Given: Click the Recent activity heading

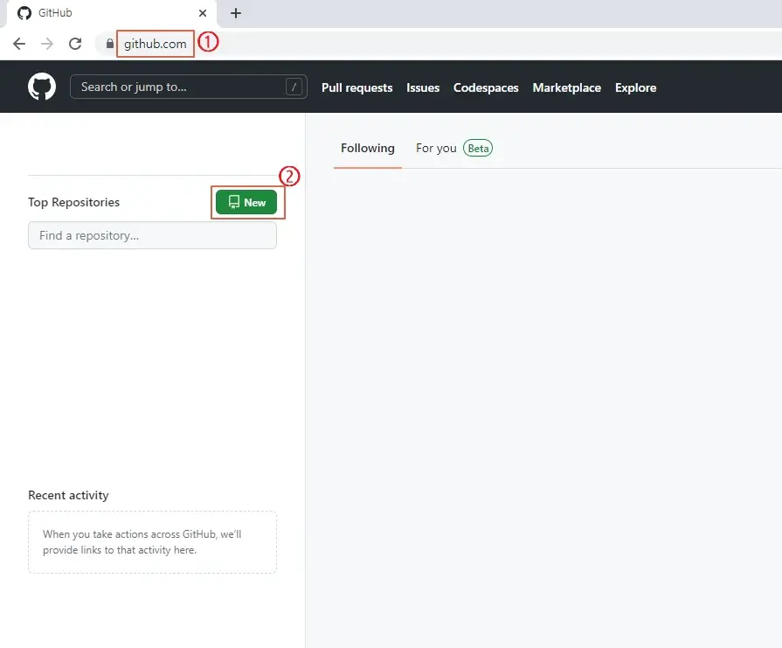Looking at the screenshot, I should [68, 495].
